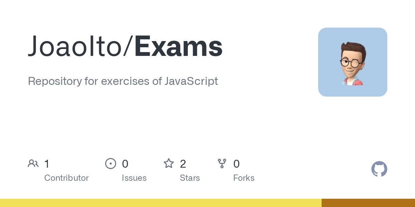The image size is (415, 207).
Task: Select the Issues label
Action: click(x=134, y=178)
